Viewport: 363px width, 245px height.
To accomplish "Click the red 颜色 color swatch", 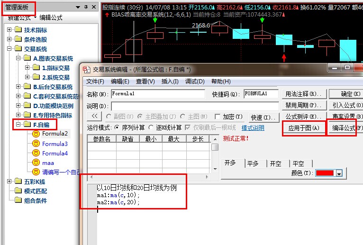I will coord(325,173).
